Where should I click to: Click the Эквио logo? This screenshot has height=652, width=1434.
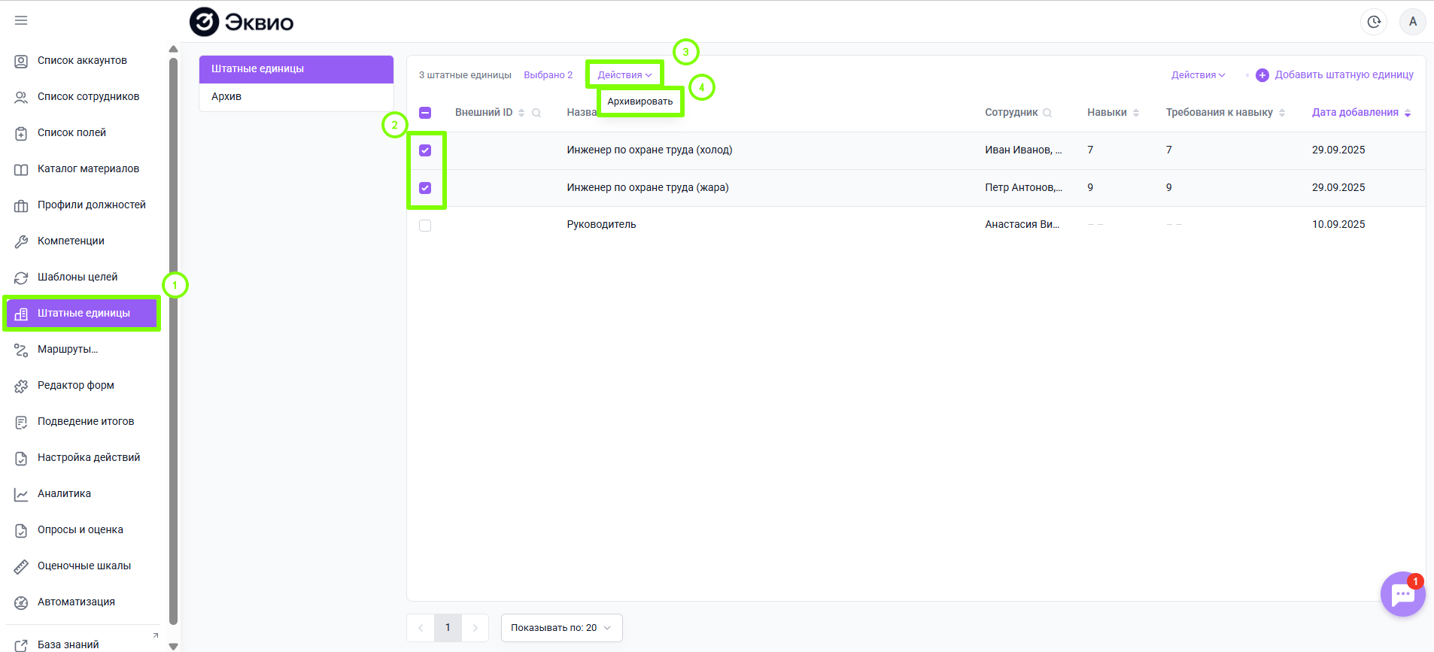[x=242, y=22]
